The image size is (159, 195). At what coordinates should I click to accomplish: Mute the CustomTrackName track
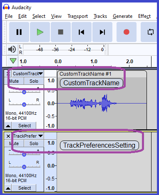[x=14, y=81]
